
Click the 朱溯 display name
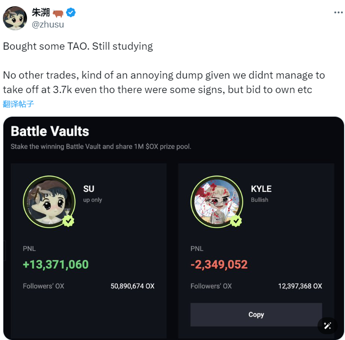pyautogui.click(x=41, y=13)
